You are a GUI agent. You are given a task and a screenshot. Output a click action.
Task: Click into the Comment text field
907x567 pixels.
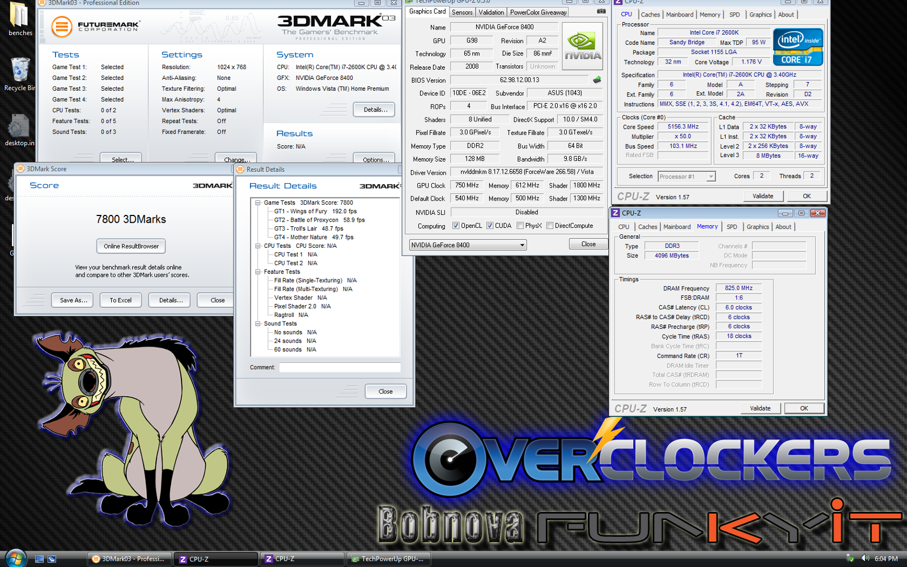340,367
